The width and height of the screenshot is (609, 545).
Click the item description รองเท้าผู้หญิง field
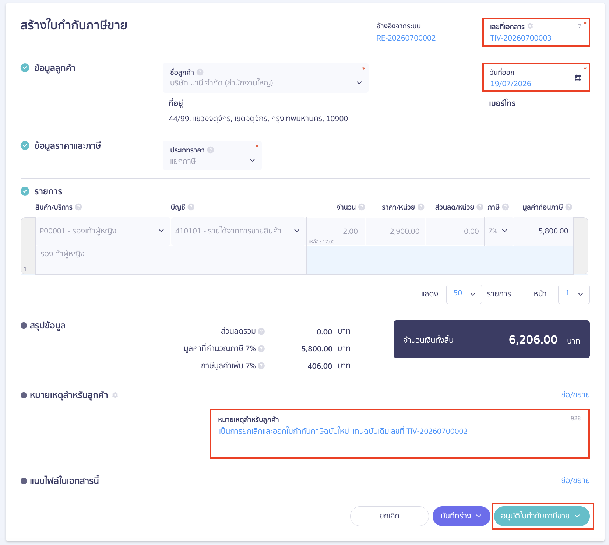[171, 260]
